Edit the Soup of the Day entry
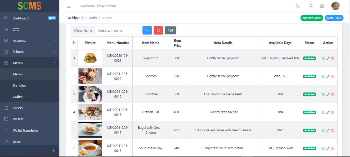Screen dimensions: 350x157 (328, 148)
